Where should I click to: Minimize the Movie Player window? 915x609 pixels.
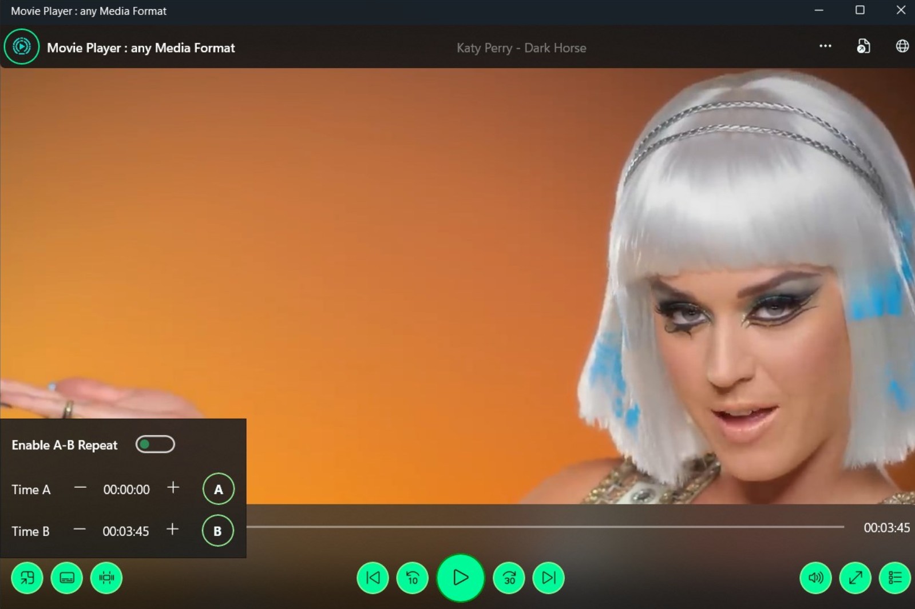(819, 10)
